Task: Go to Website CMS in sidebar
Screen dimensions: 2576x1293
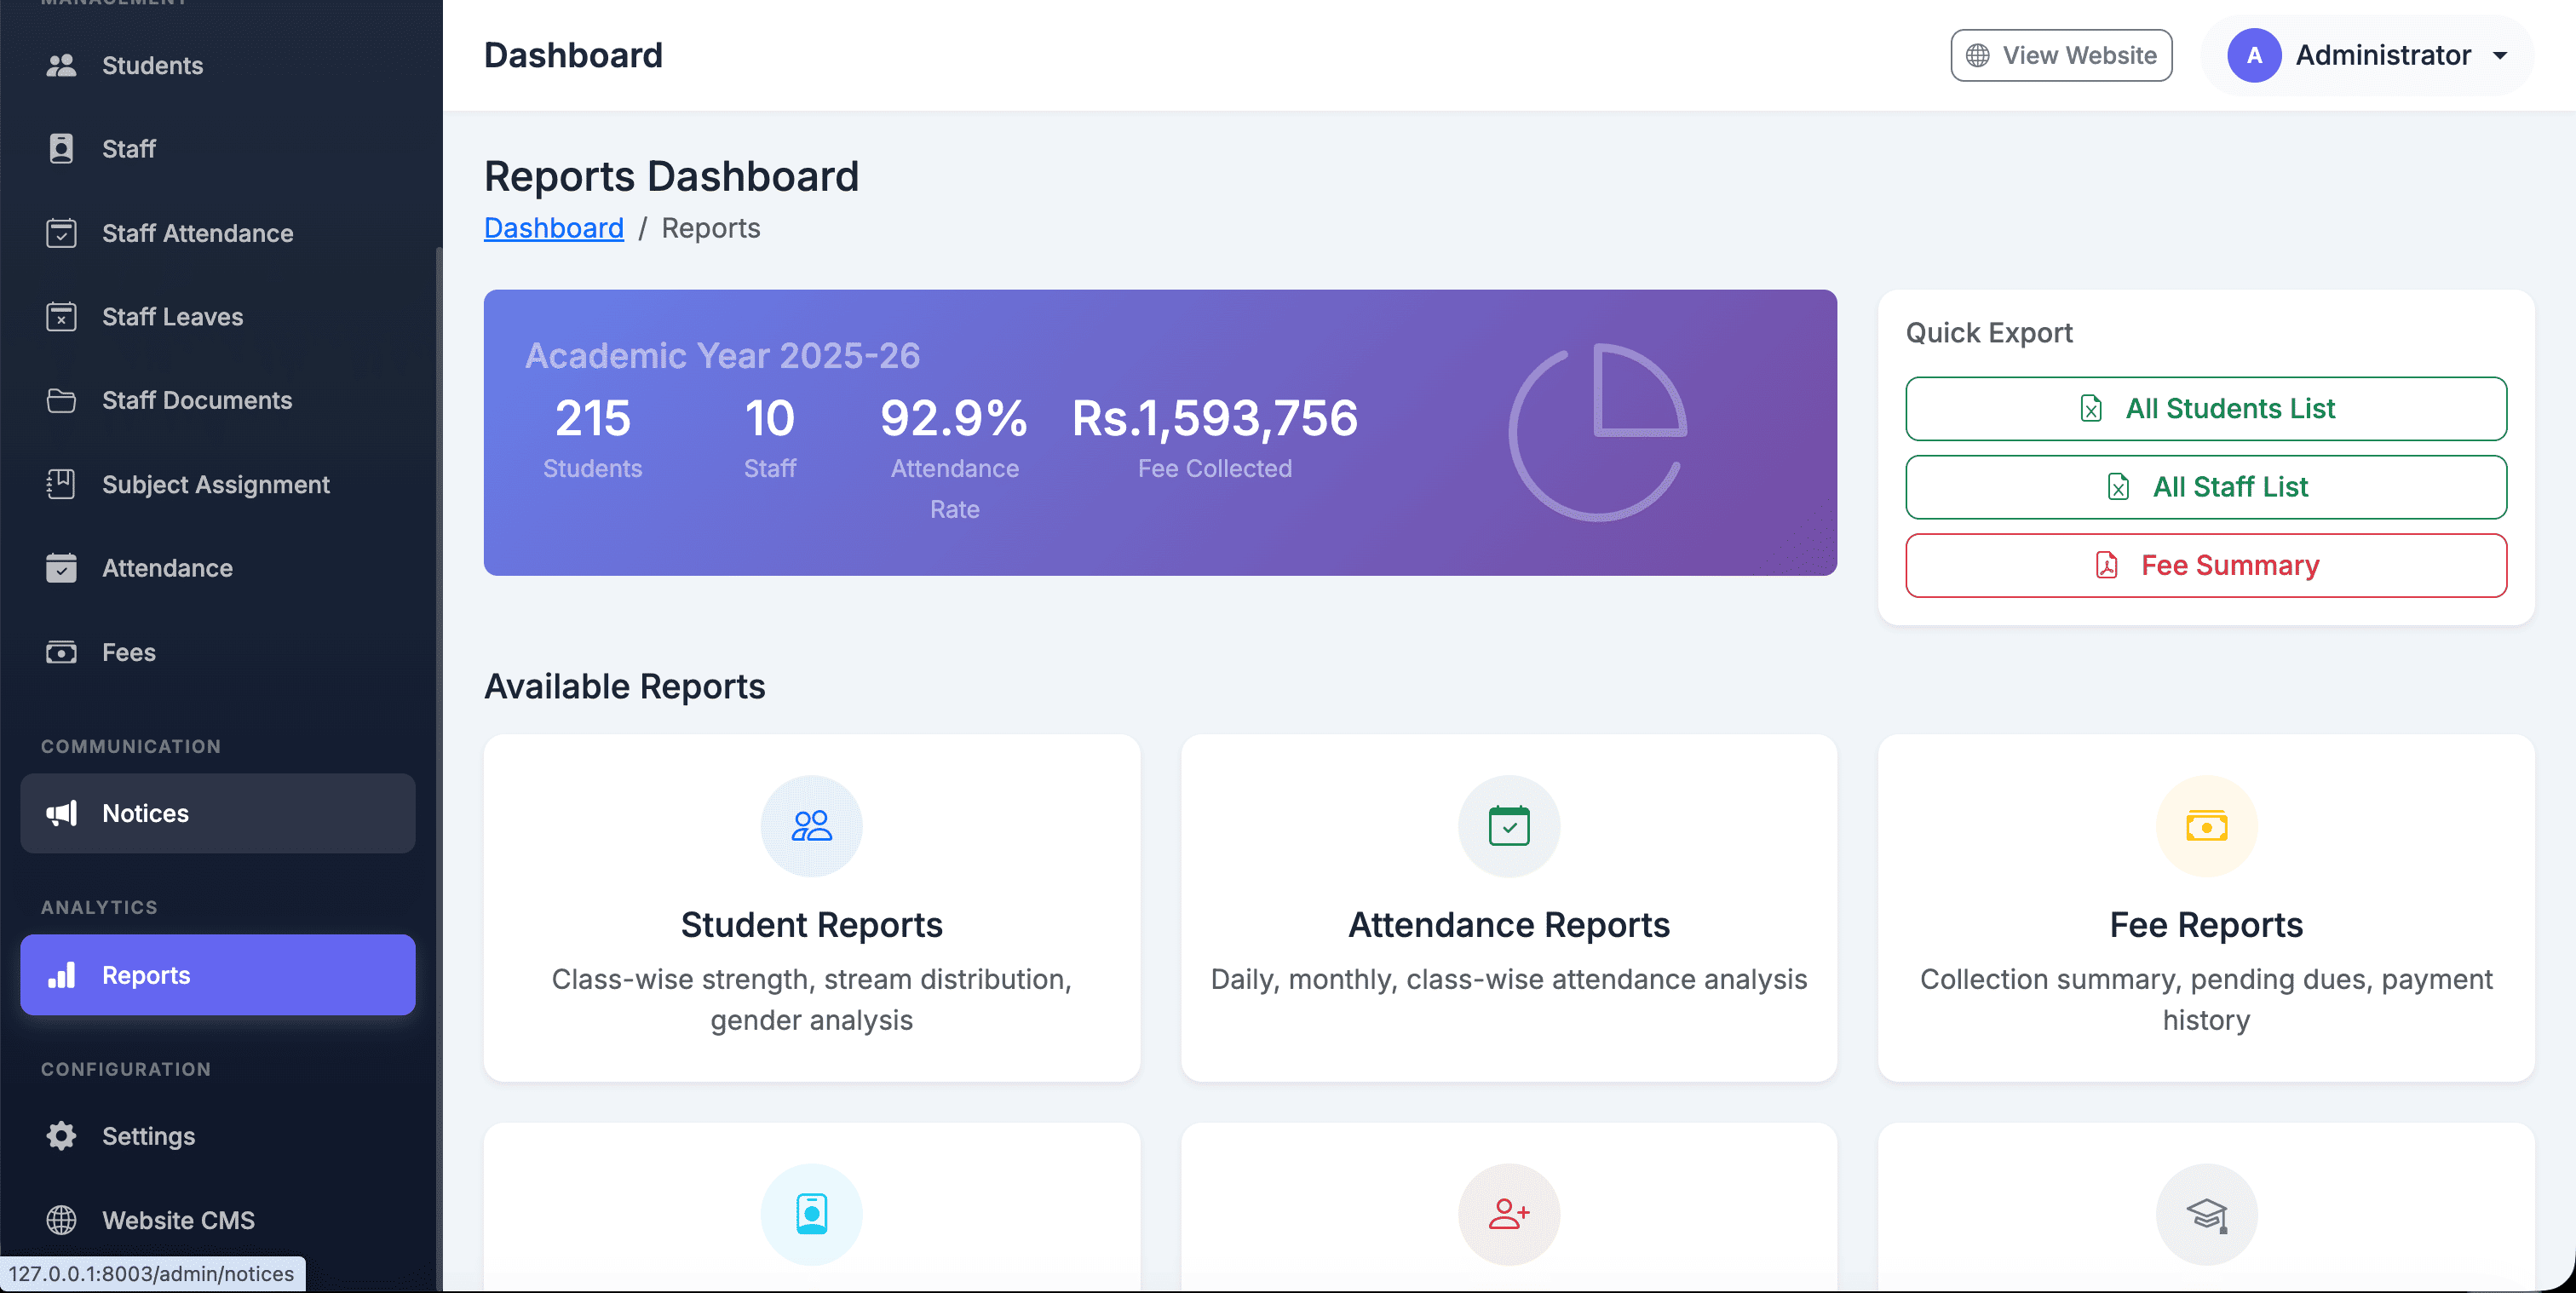Action: pos(178,1219)
